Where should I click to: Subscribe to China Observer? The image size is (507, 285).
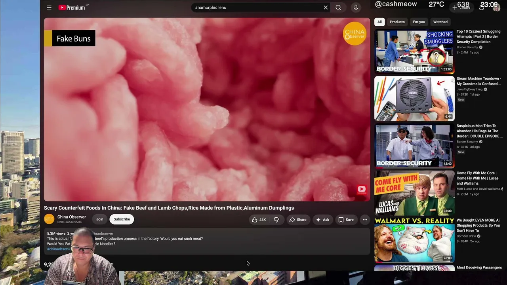(x=122, y=219)
